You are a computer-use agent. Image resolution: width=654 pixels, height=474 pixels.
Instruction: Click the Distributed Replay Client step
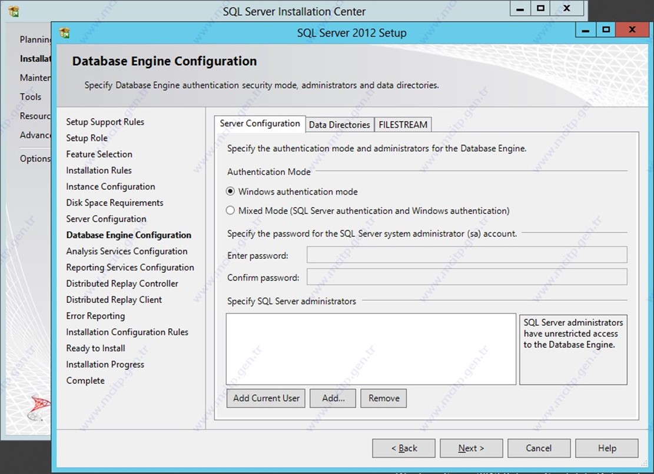tap(114, 300)
